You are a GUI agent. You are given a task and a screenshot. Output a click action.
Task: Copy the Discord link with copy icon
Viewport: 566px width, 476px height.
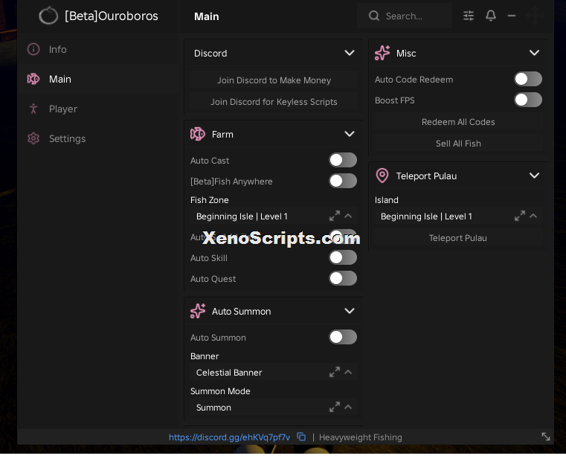coord(301,437)
